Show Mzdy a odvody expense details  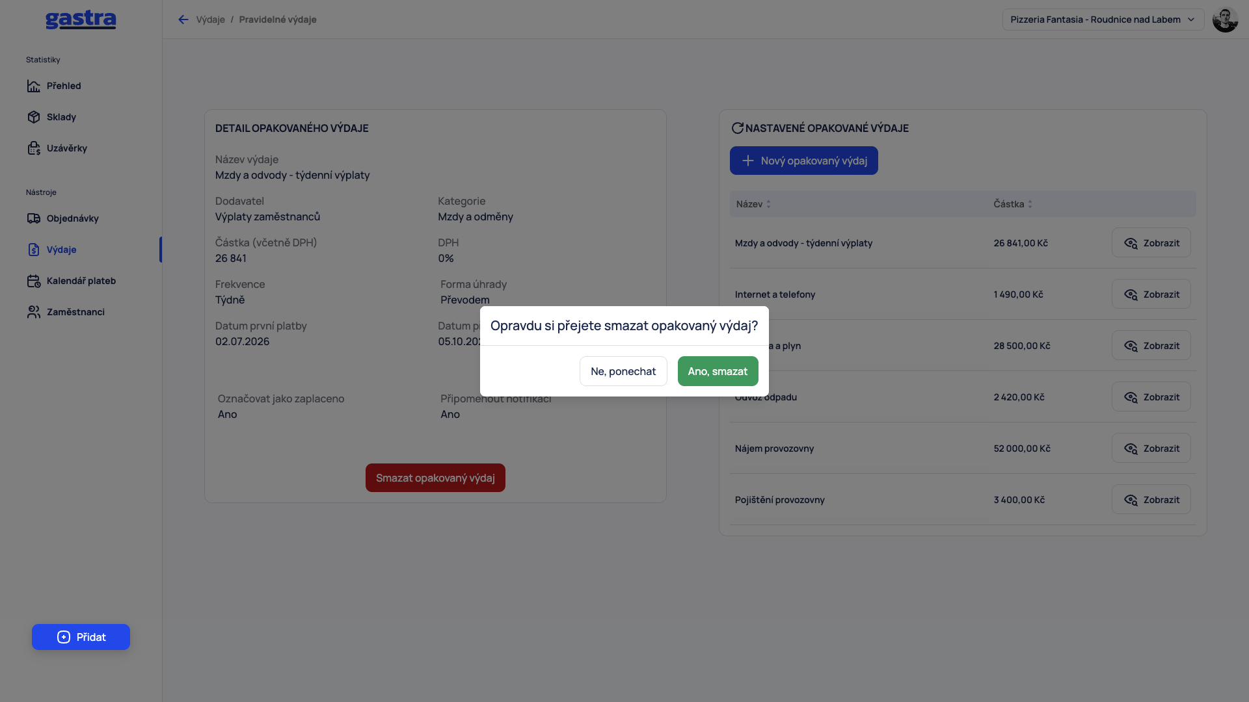(x=1151, y=243)
